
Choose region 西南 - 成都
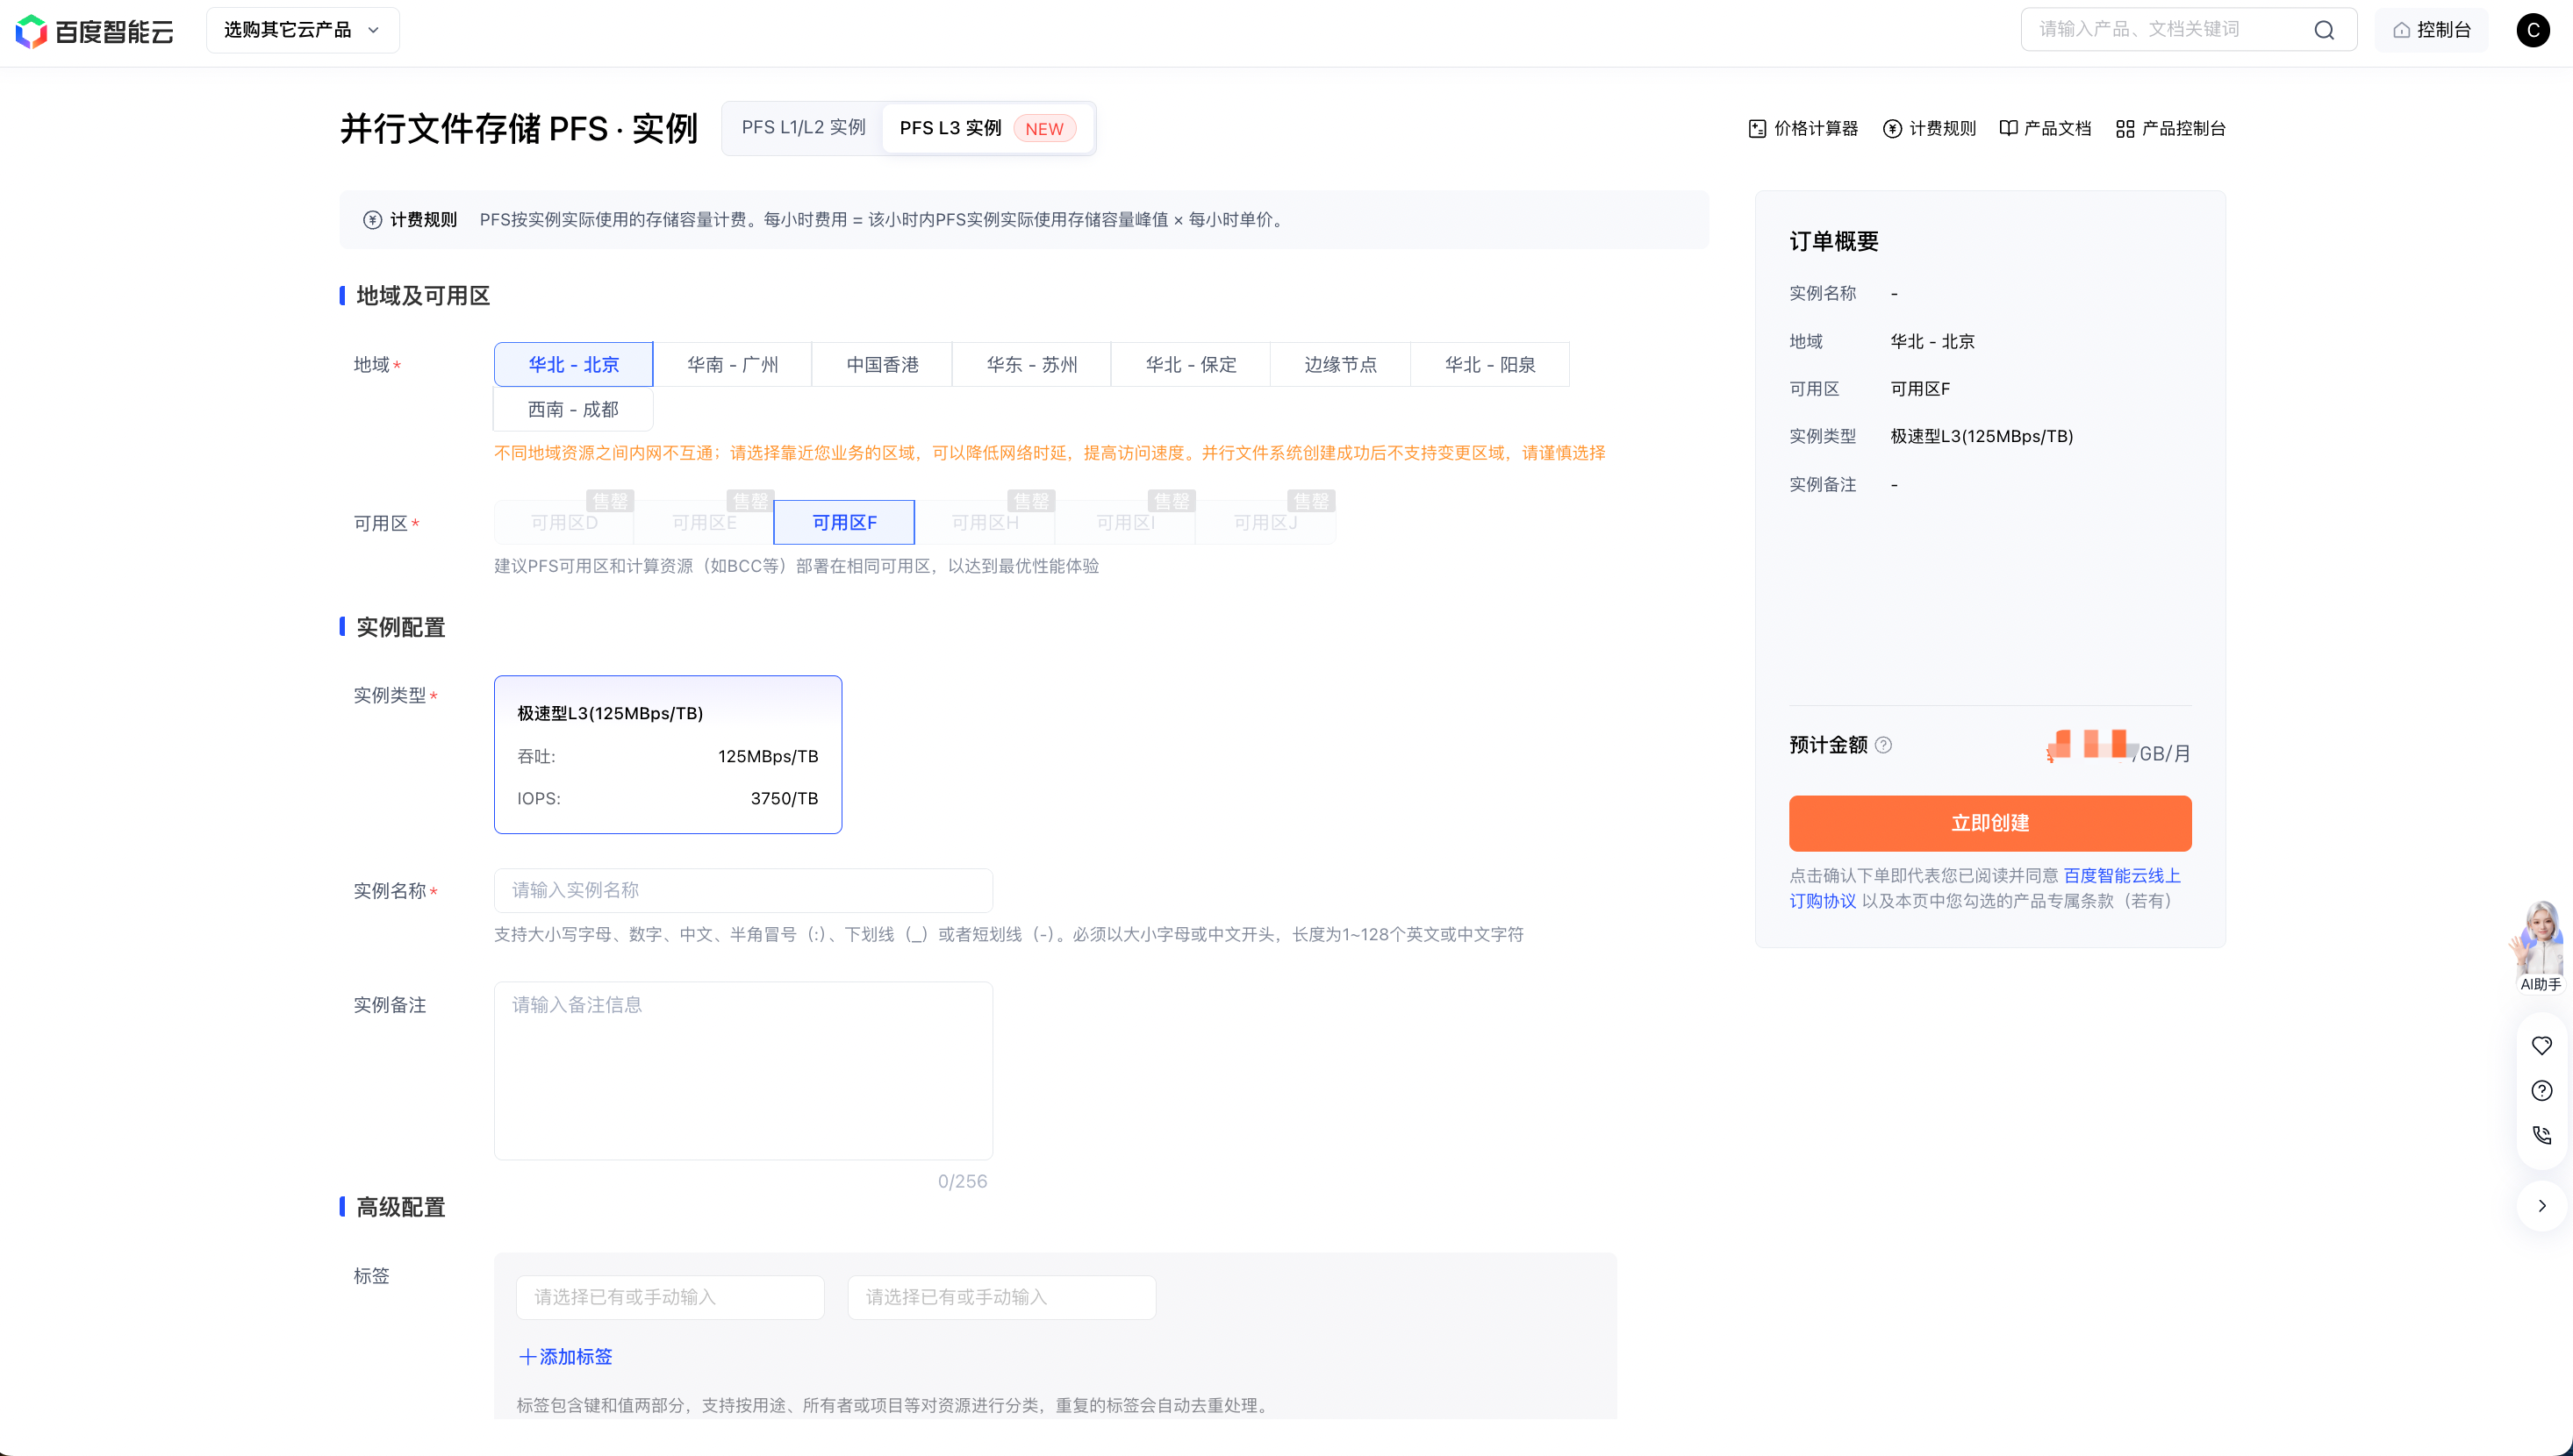tap(573, 409)
